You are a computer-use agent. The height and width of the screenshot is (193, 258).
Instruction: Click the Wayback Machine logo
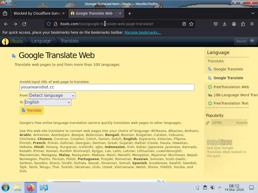click(219, 142)
